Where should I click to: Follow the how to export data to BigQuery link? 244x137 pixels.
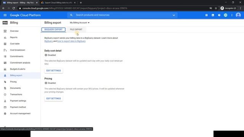tap(71, 41)
